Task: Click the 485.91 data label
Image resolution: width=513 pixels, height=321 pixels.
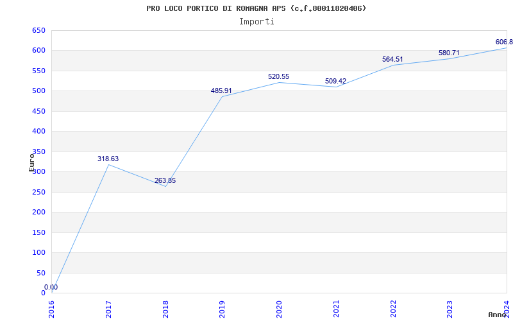Action: click(221, 91)
